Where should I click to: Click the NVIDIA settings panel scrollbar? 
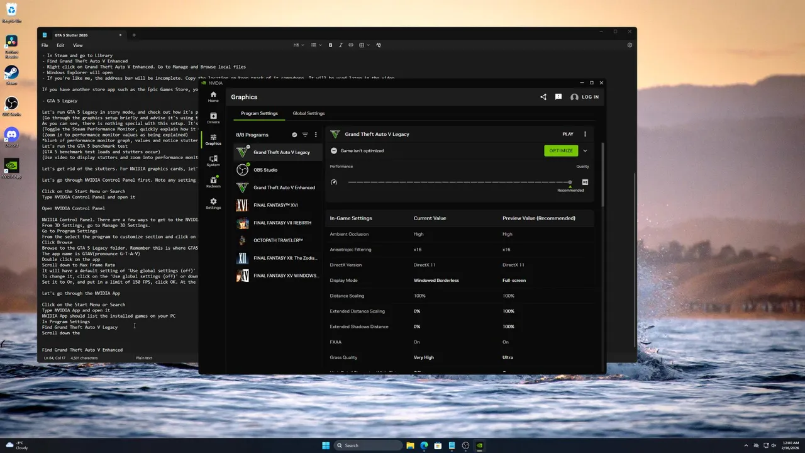point(602,174)
